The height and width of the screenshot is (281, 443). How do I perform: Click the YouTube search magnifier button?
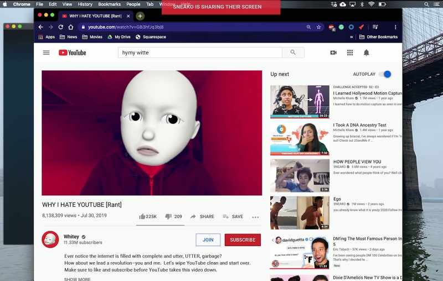293,53
